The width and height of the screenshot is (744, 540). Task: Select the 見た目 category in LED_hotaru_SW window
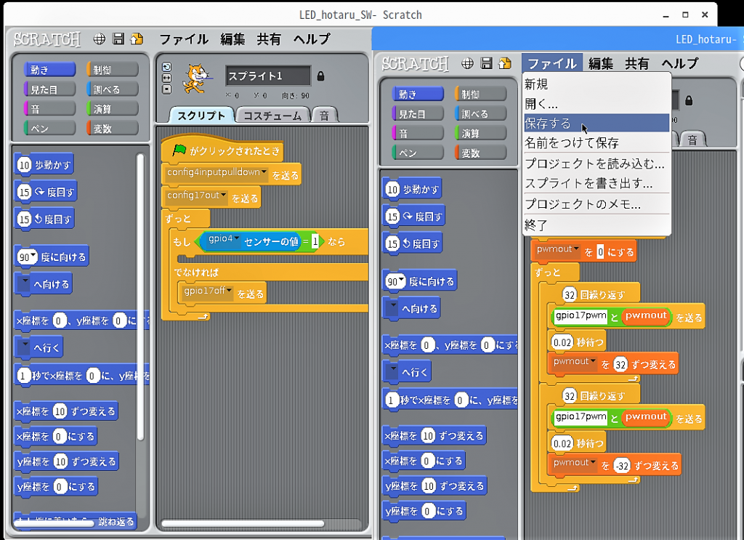(50, 89)
